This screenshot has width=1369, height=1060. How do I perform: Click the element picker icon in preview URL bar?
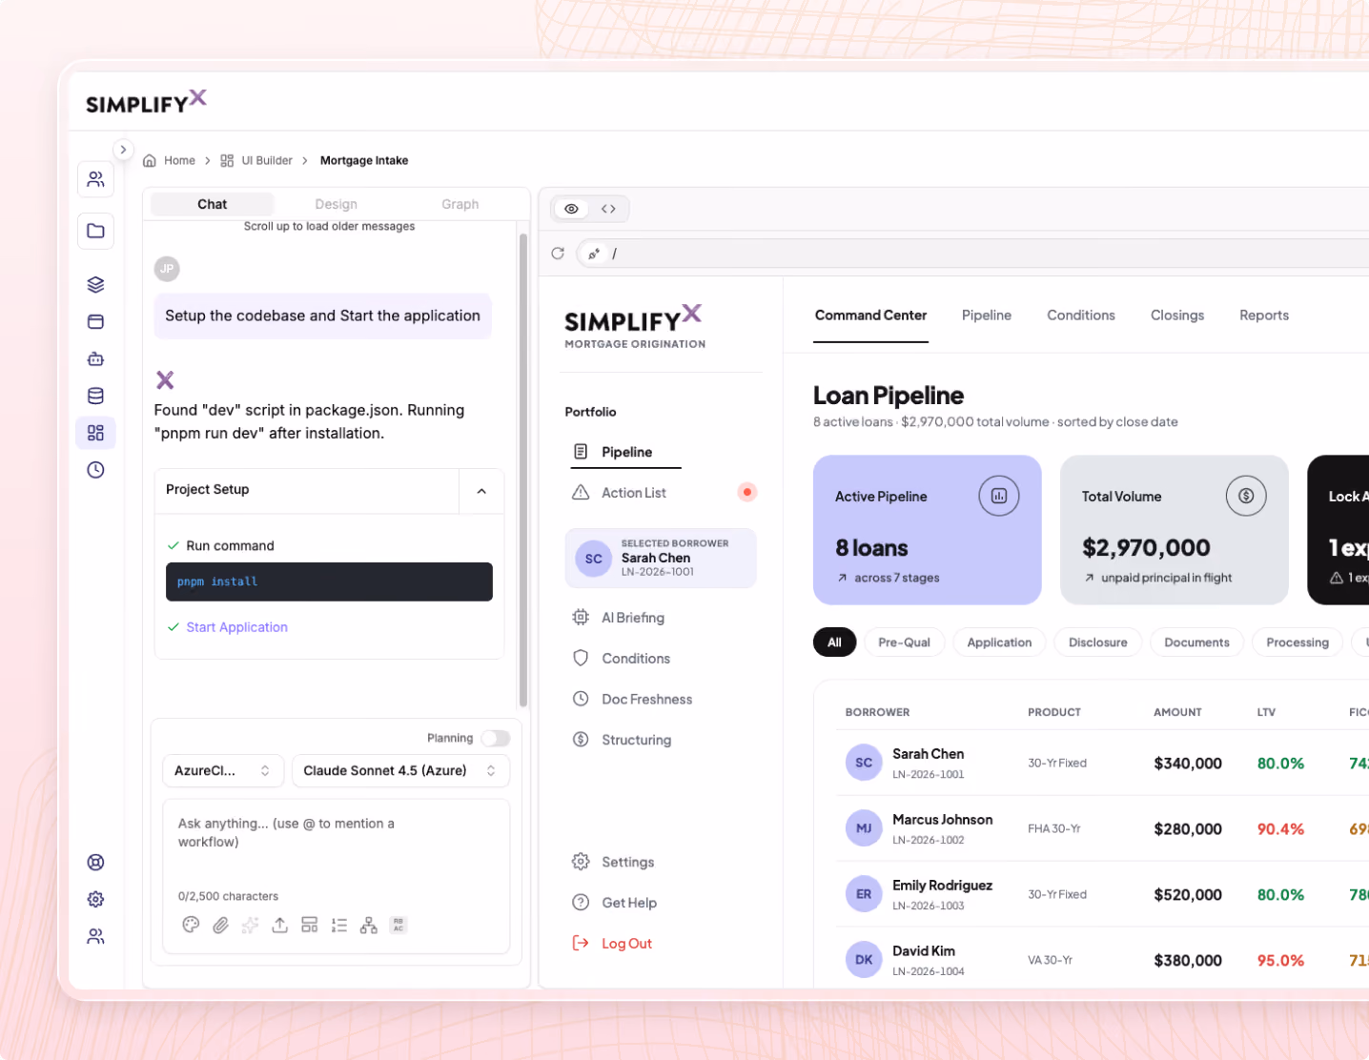coord(593,254)
